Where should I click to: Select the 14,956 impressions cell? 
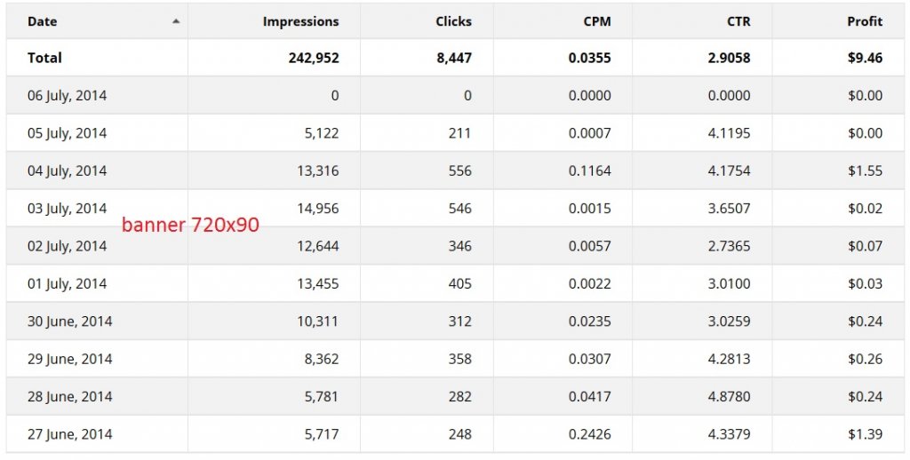click(318, 209)
